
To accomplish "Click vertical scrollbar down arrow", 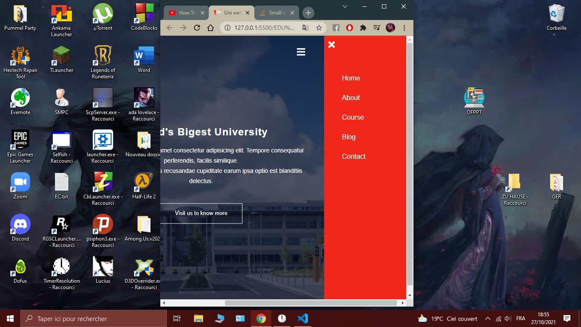I will pyautogui.click(x=410, y=295).
